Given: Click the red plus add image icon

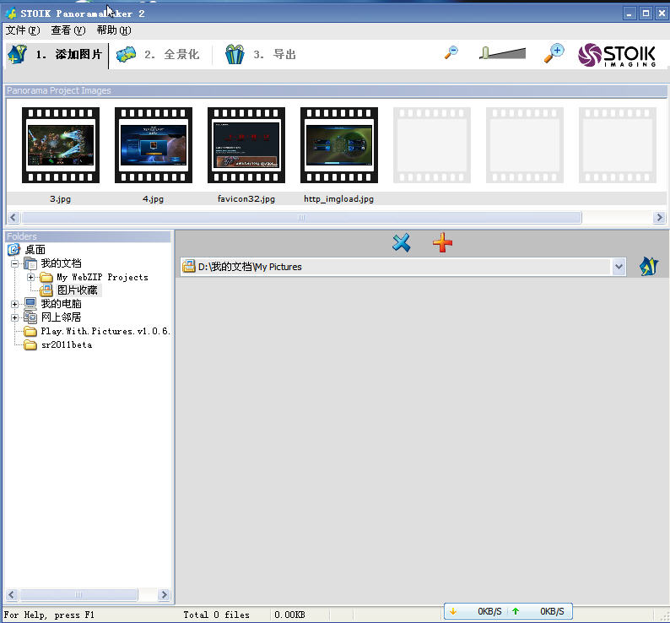Looking at the screenshot, I should point(442,243).
